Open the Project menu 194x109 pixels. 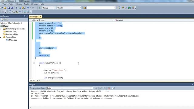[x=12, y=4]
